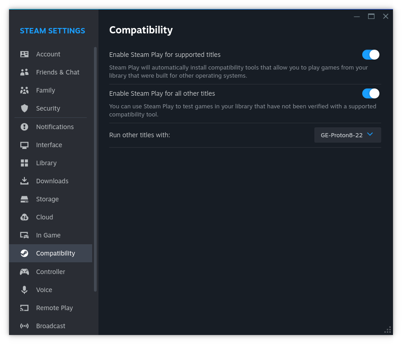Go to Friends & Chat settings
Viewport: 402px width, 344px height.
tap(51, 72)
